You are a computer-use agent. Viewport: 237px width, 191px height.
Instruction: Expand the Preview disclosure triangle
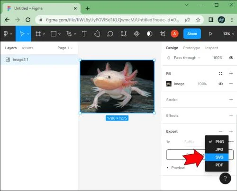click(167, 168)
